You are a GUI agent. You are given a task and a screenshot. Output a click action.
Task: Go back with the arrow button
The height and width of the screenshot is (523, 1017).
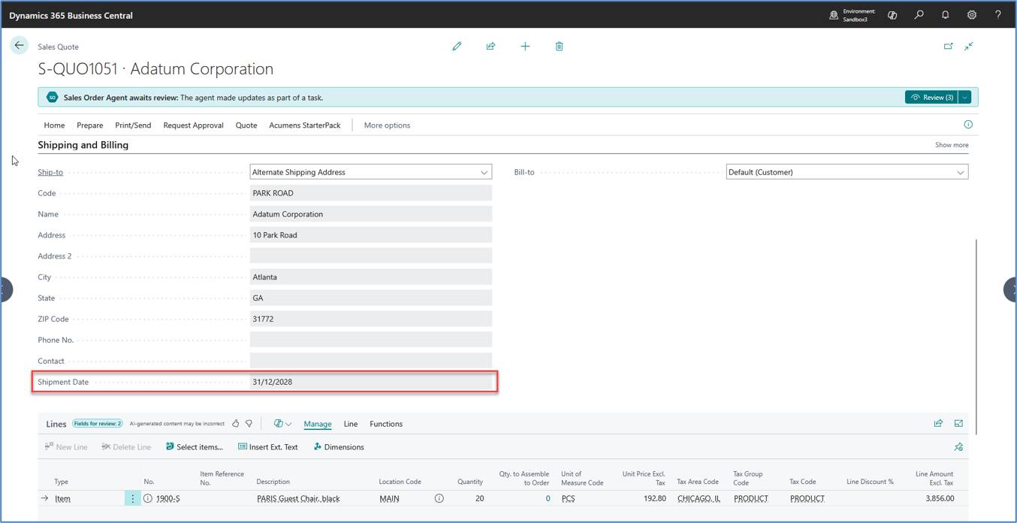[20, 45]
